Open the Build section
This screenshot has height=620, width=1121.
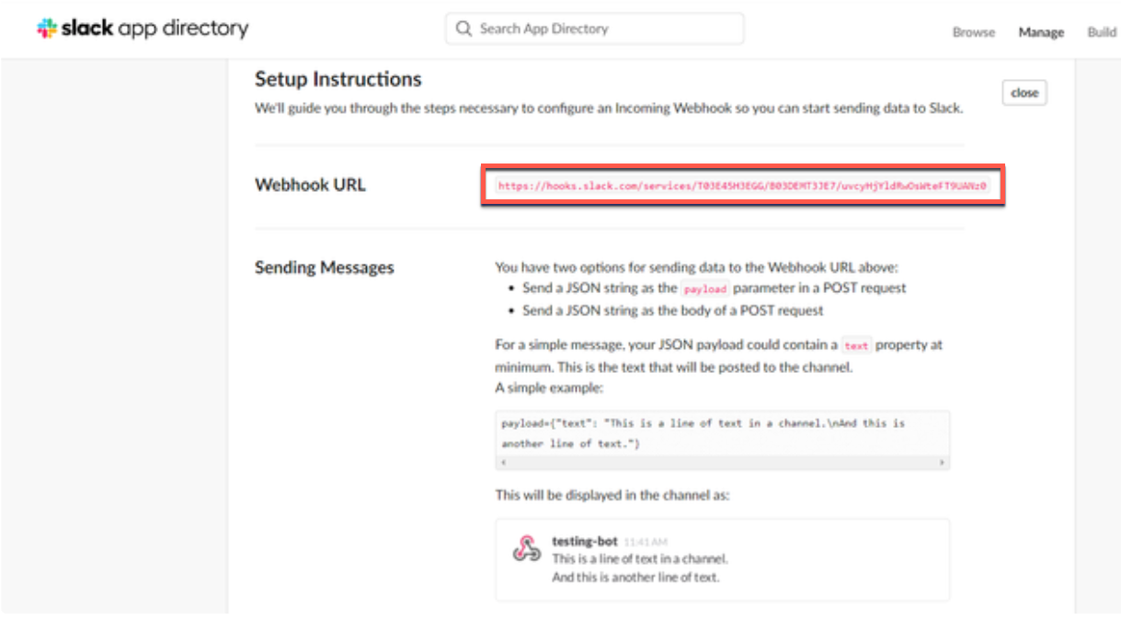(x=1102, y=31)
